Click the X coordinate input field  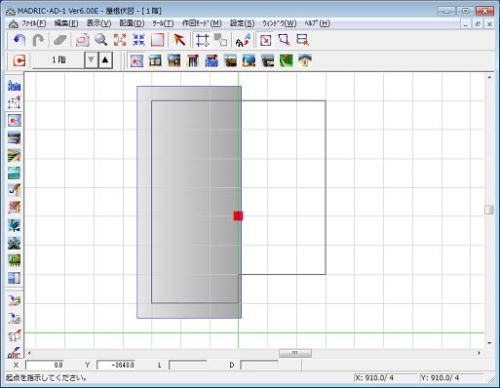tap(45, 365)
